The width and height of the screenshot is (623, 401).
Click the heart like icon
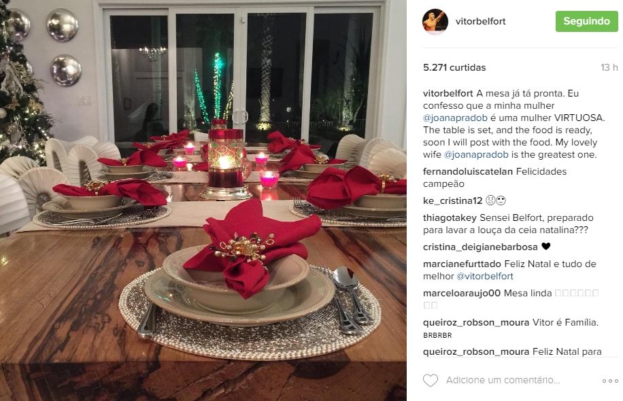pyautogui.click(x=431, y=381)
